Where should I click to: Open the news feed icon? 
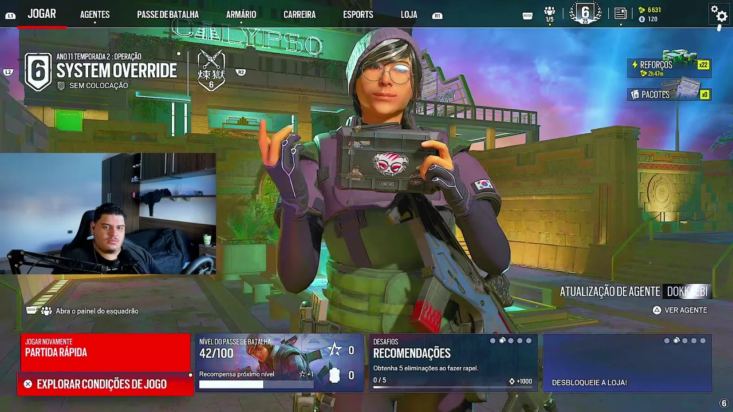621,14
